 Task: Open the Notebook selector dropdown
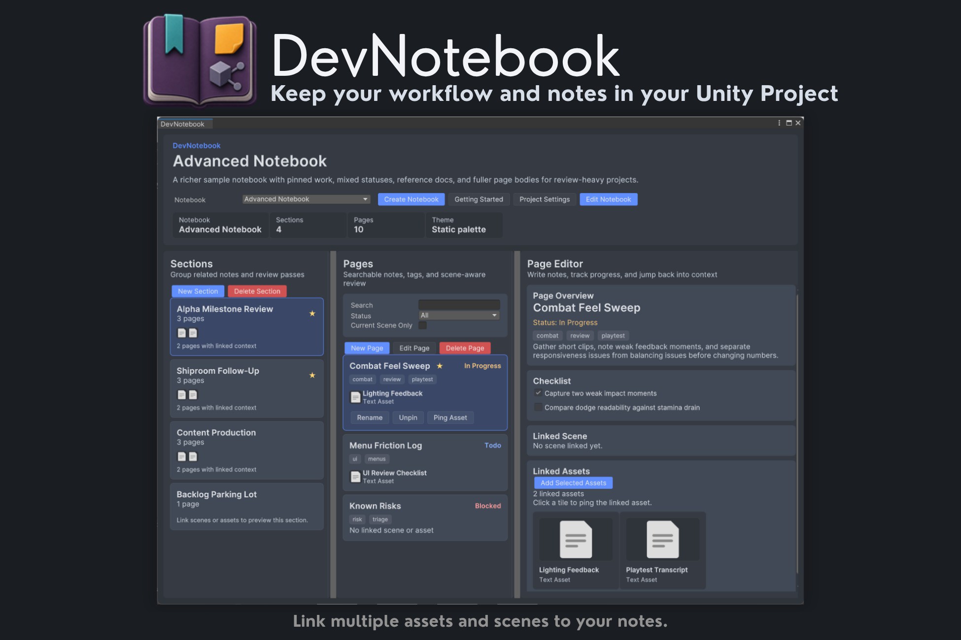(x=306, y=199)
